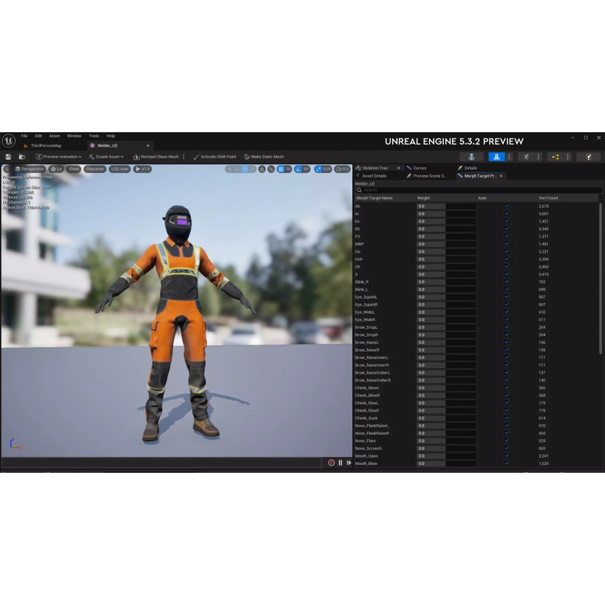Click the morph target Search field

pos(478,190)
